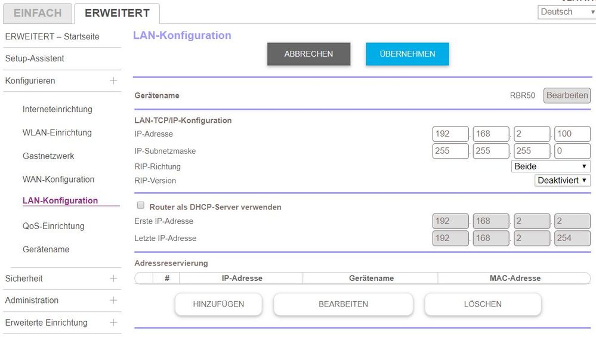Click HINZUFÜGEN to add address reservation
Viewport: 596px width, 337px height.
click(x=218, y=304)
